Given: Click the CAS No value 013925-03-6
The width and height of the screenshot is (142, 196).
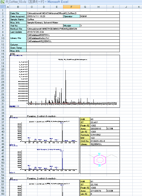Looking at the screenshot, I should [x=105, y=141].
